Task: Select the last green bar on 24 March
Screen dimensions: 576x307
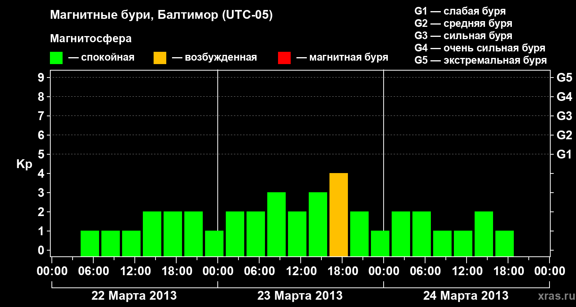Action: point(505,244)
